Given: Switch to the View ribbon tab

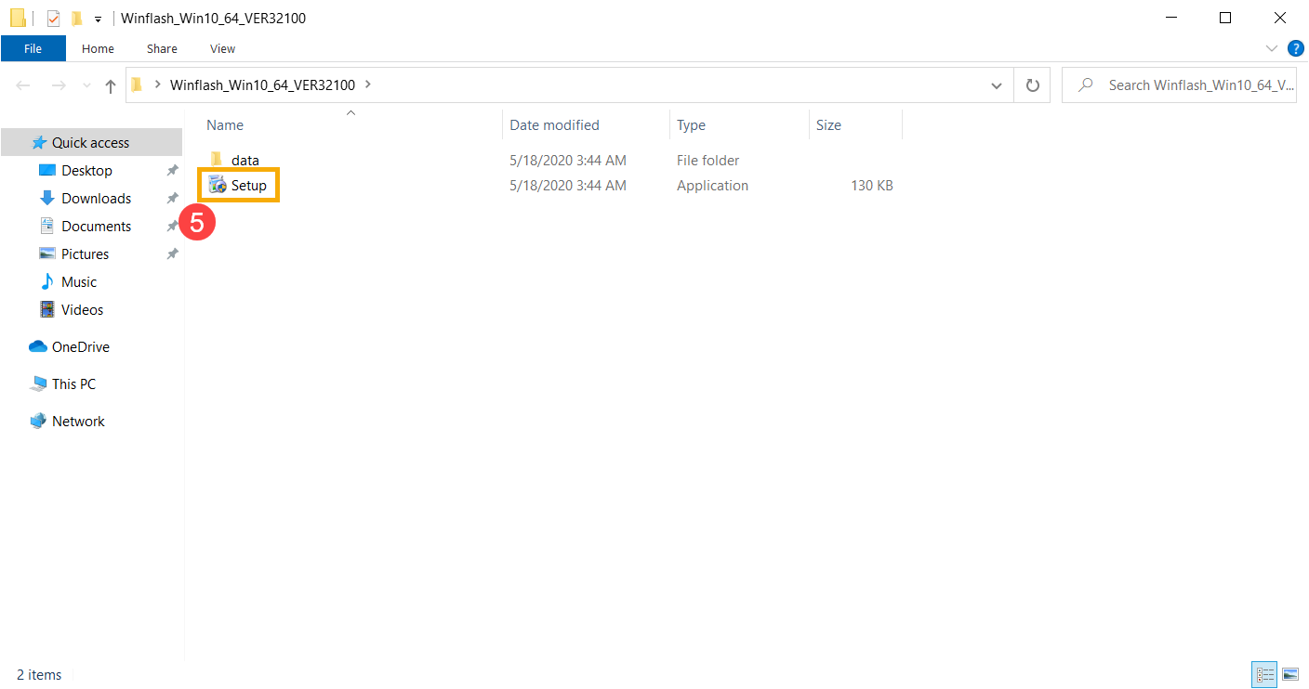Looking at the screenshot, I should click(x=222, y=48).
